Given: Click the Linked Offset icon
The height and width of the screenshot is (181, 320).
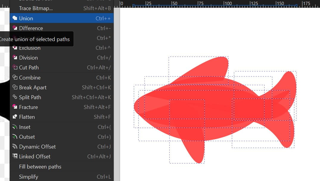Looking at the screenshot, I should 15,156.
